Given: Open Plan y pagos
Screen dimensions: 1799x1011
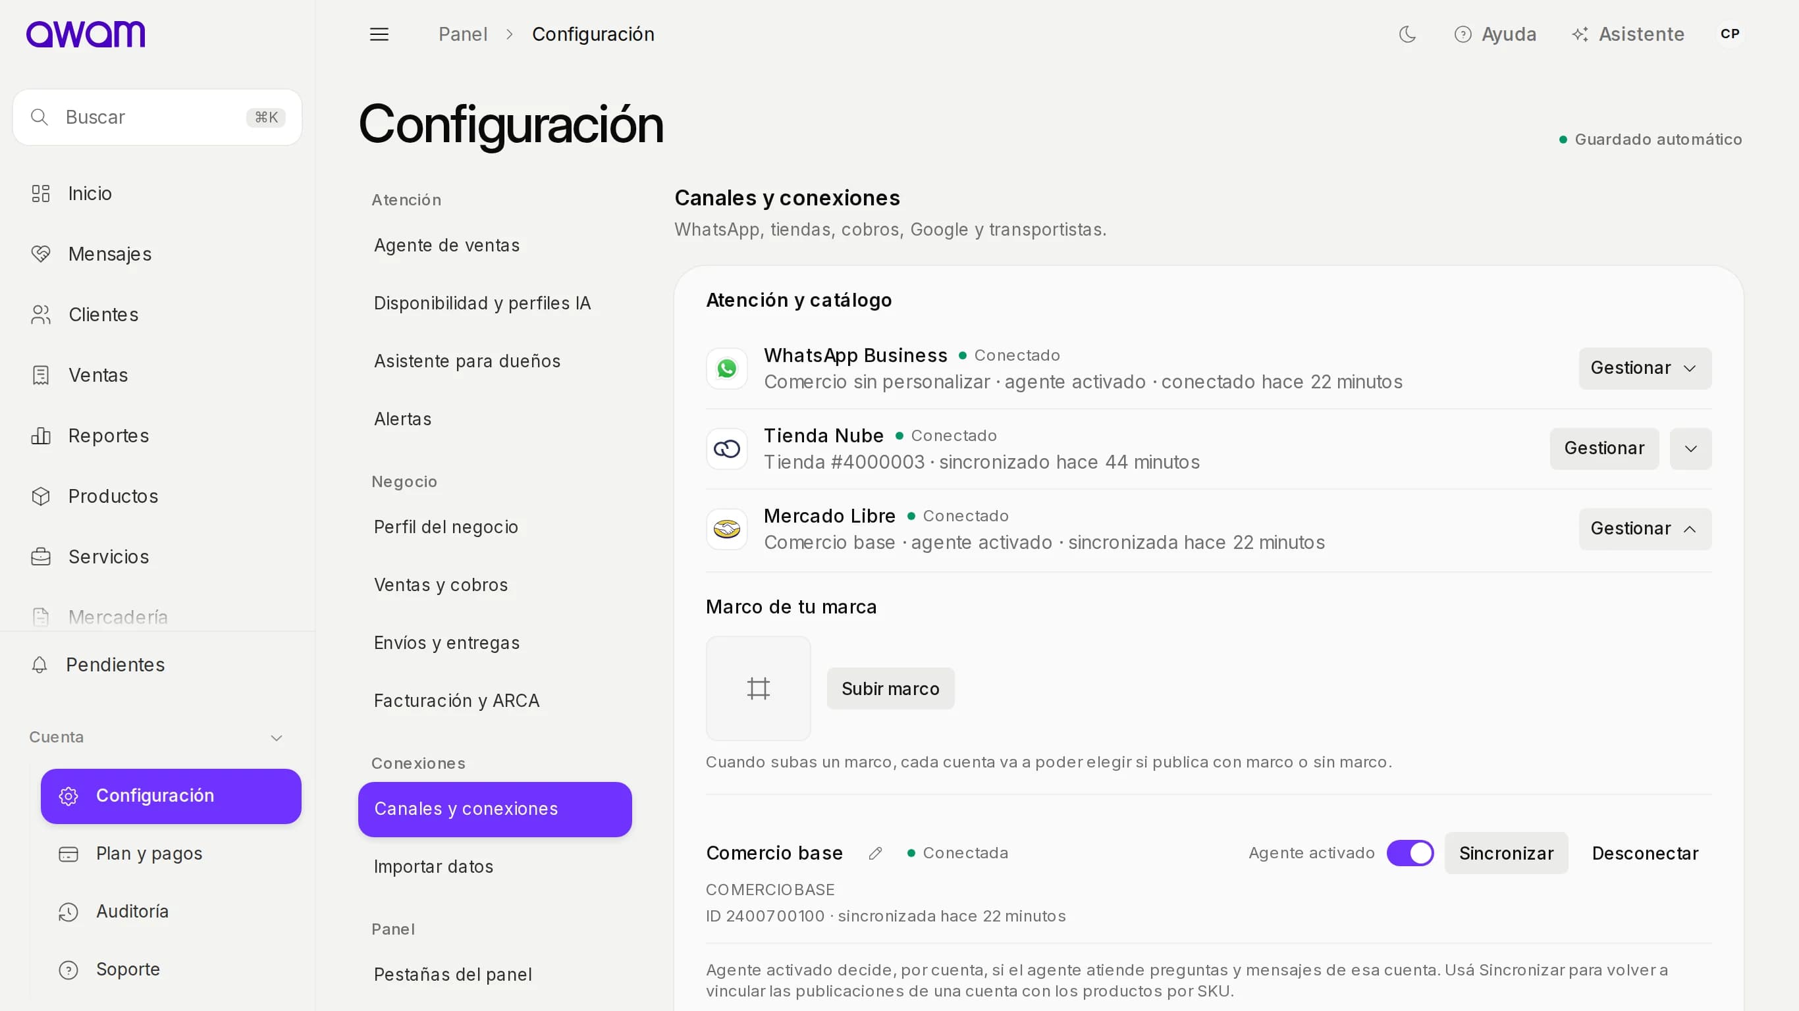Looking at the screenshot, I should tap(171, 854).
